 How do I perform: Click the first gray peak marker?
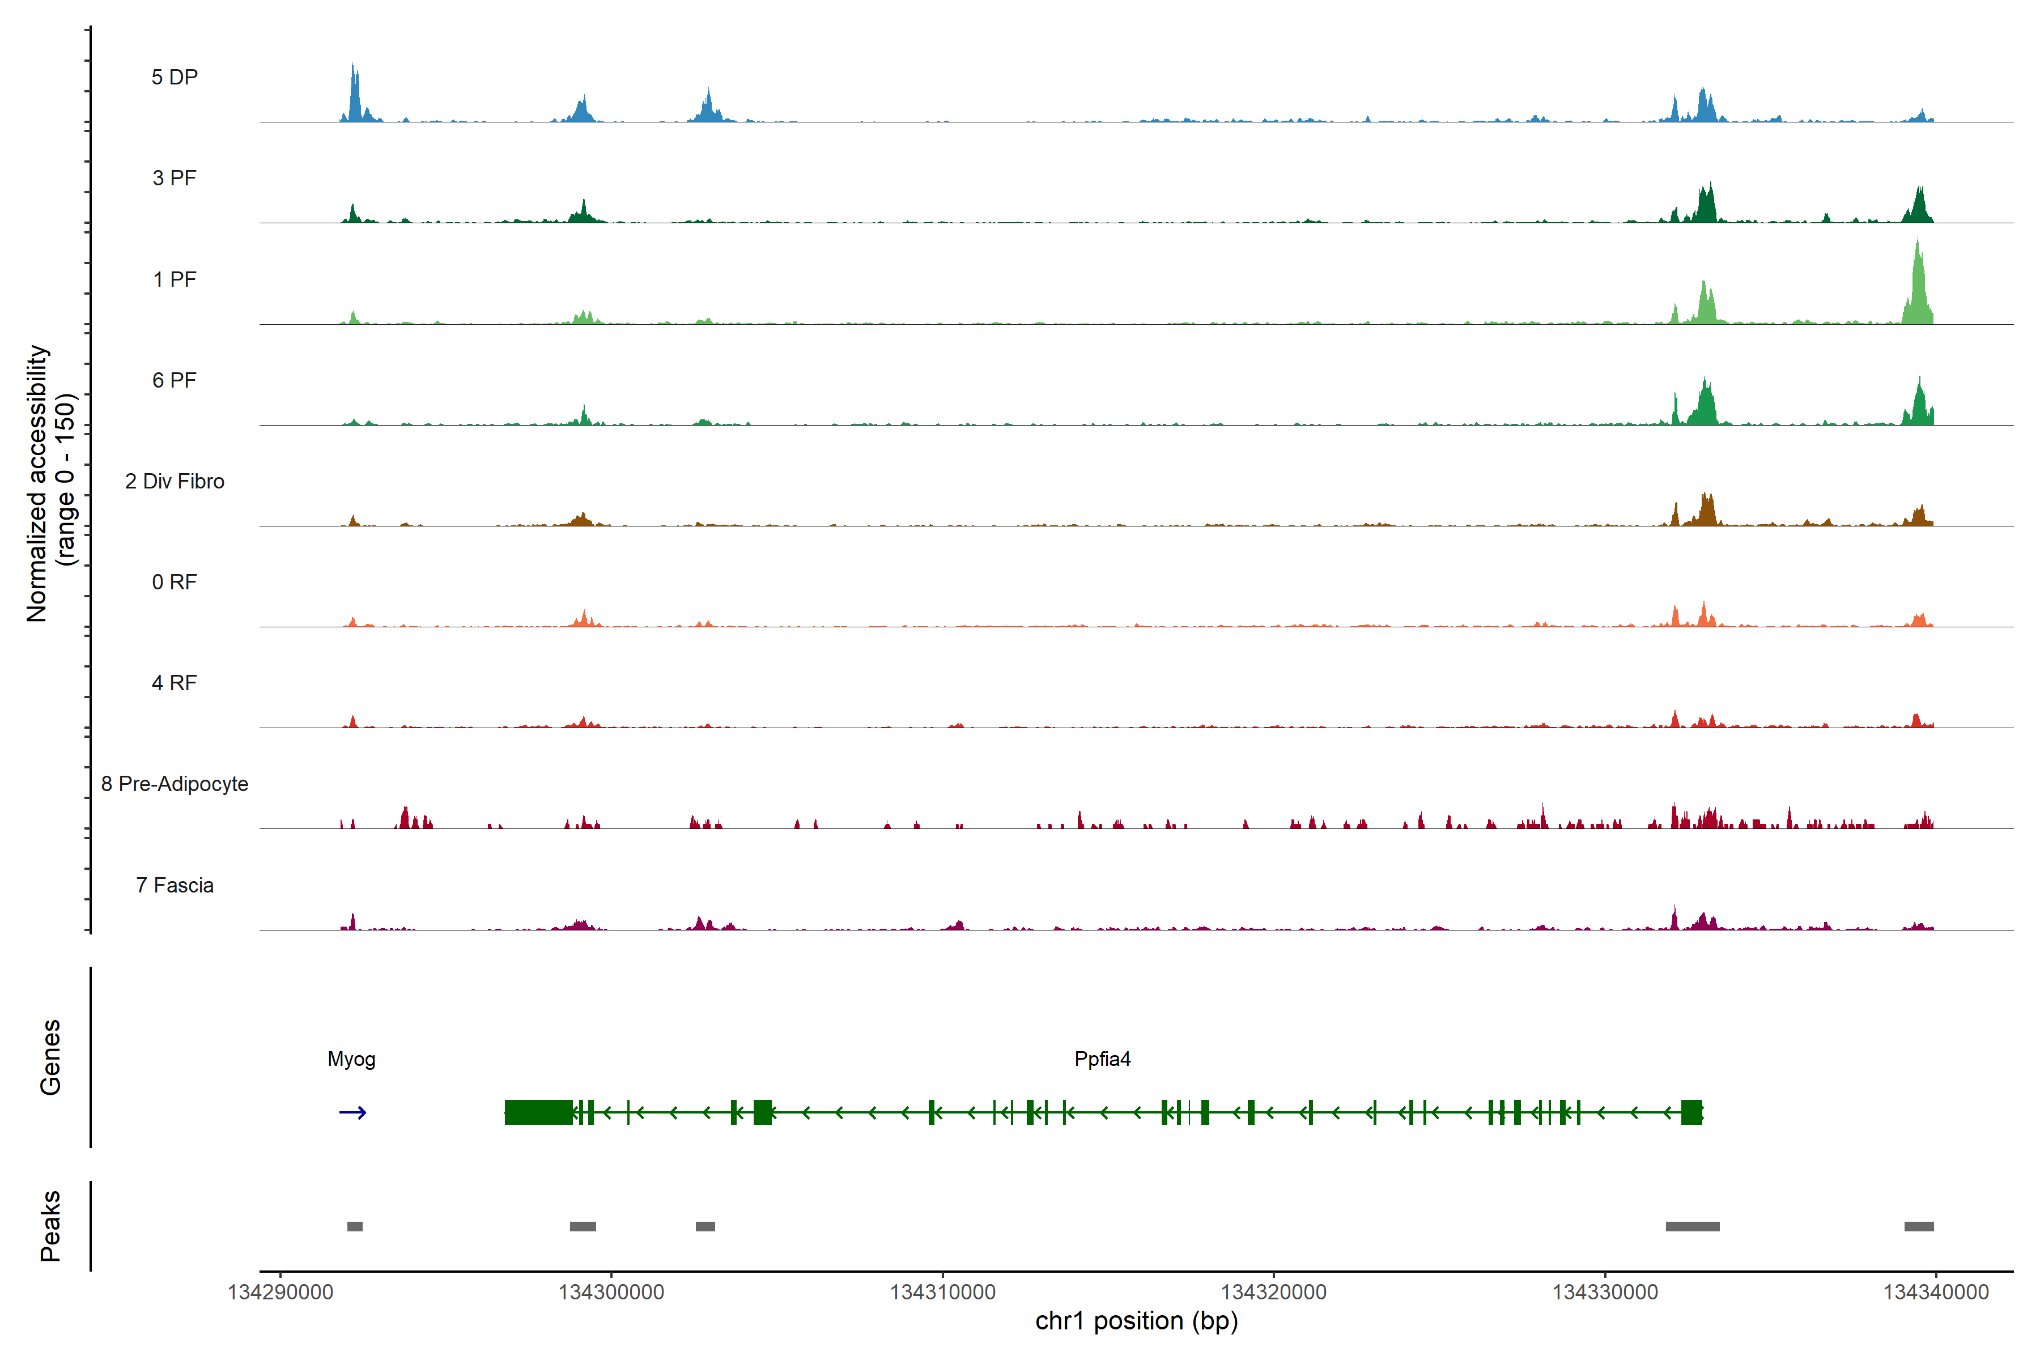[x=355, y=1226]
